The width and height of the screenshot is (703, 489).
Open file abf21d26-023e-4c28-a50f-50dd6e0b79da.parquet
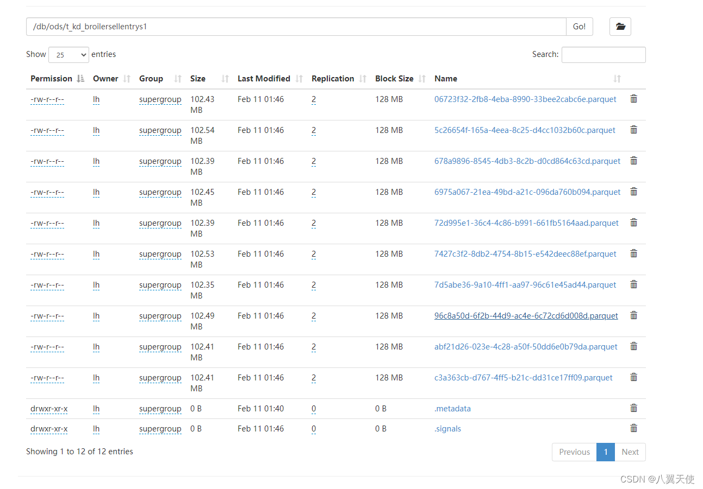tap(526, 347)
